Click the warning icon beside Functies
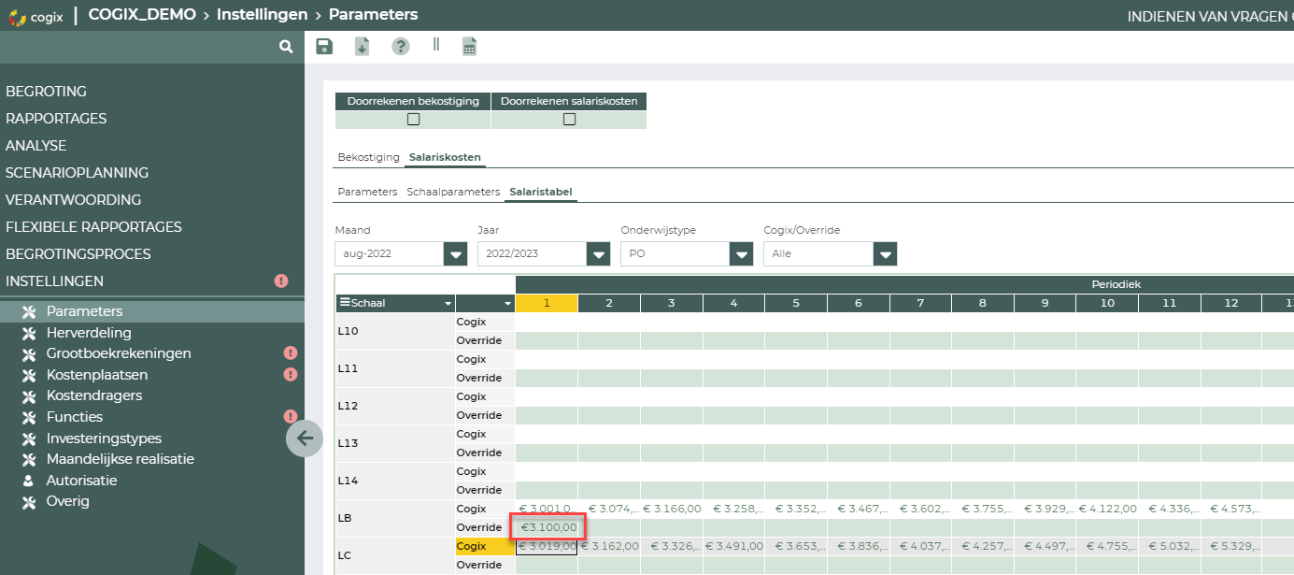1294x575 pixels. [291, 417]
